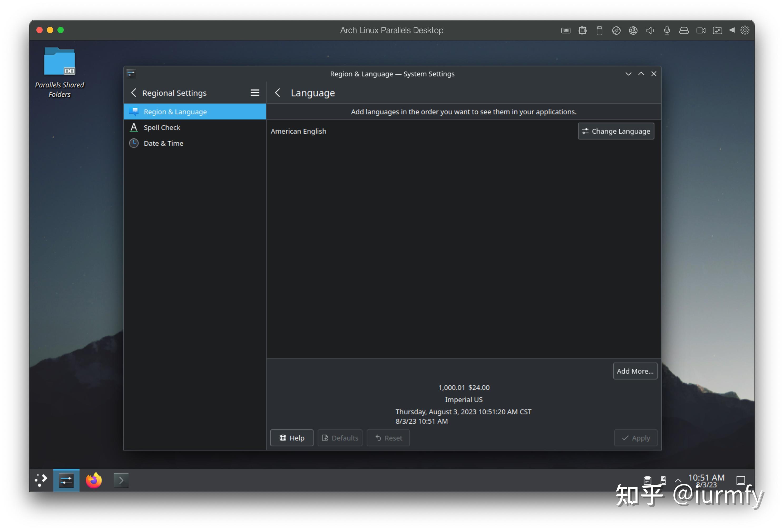
Task: Click the back arrow beside Regional Settings
Action: [x=134, y=93]
